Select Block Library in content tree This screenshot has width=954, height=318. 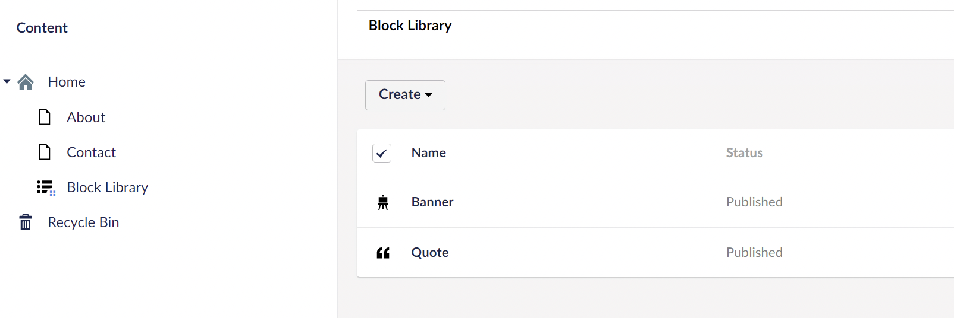[107, 187]
